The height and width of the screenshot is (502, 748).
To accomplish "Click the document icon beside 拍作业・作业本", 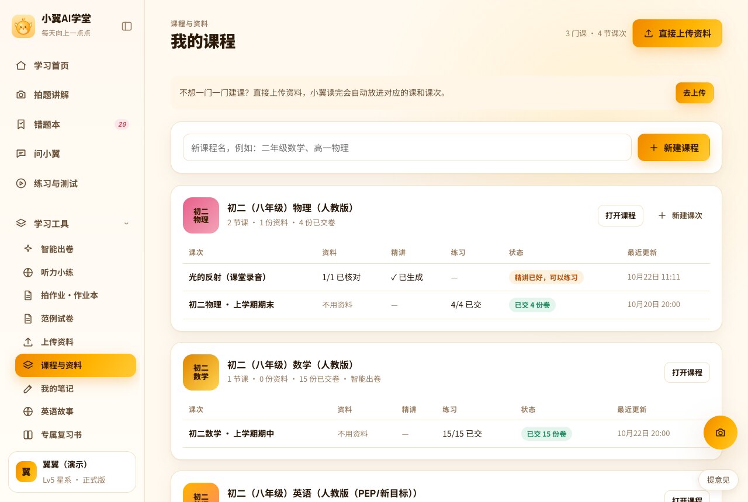I will (28, 295).
